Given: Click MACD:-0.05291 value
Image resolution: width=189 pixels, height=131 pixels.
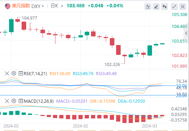Looking at the screenshot, I should click(72, 101).
